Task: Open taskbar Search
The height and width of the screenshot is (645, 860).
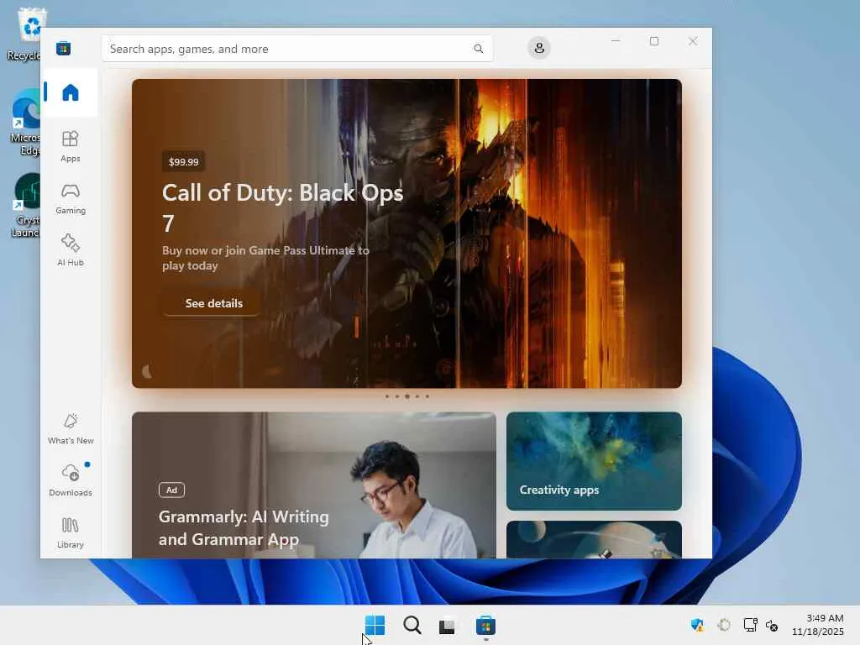Action: click(x=412, y=625)
